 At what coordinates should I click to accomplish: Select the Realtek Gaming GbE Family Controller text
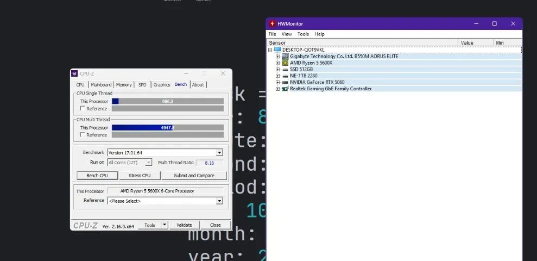331,89
